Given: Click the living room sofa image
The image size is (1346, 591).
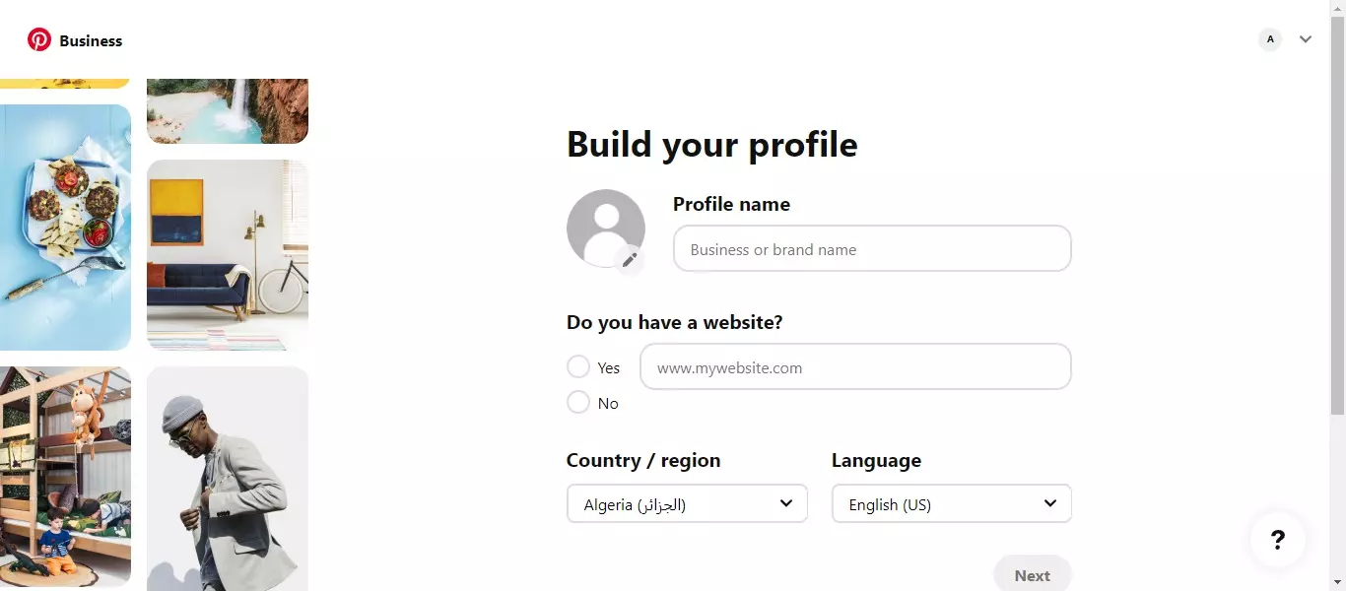Looking at the screenshot, I should pos(228,254).
